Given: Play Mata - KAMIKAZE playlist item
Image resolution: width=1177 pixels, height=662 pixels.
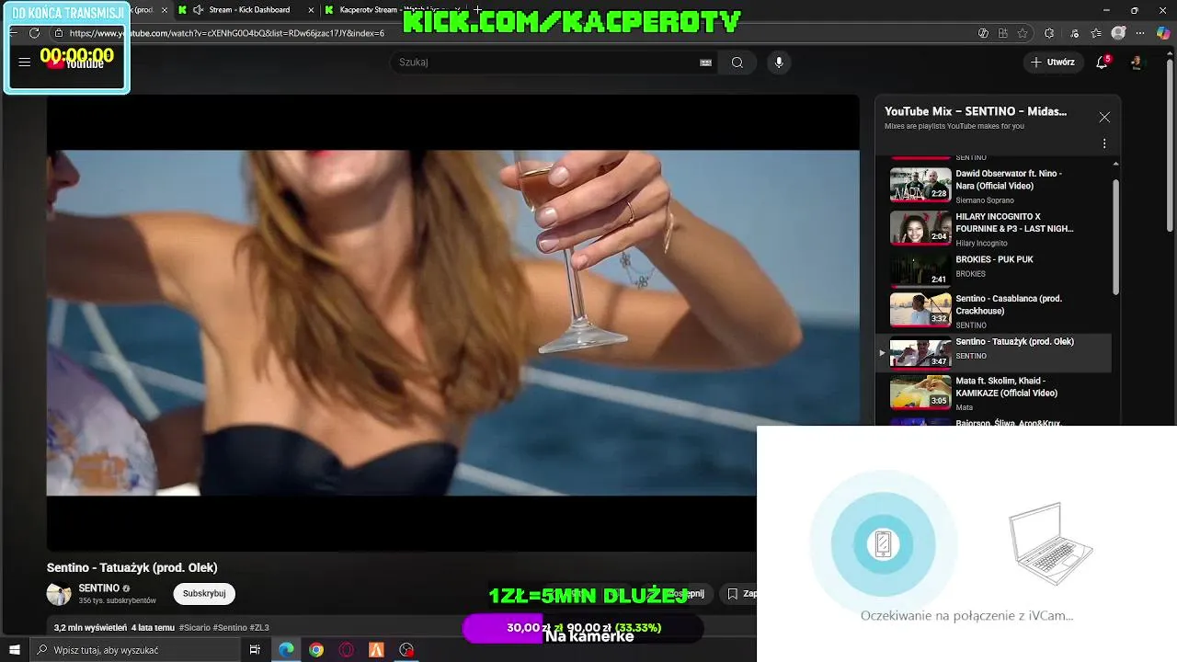Looking at the screenshot, I should click(1000, 393).
